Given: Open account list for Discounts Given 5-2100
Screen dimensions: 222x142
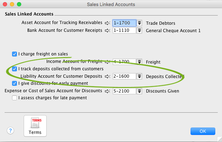Looking at the screenshot, I should [x=140, y=91].
